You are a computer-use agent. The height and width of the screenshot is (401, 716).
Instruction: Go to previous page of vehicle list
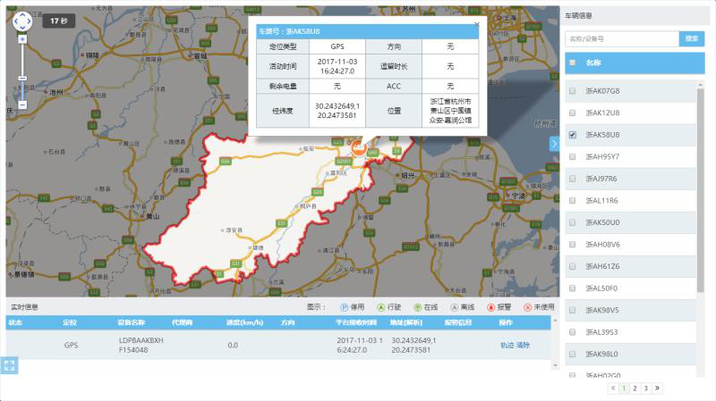[x=613, y=388]
